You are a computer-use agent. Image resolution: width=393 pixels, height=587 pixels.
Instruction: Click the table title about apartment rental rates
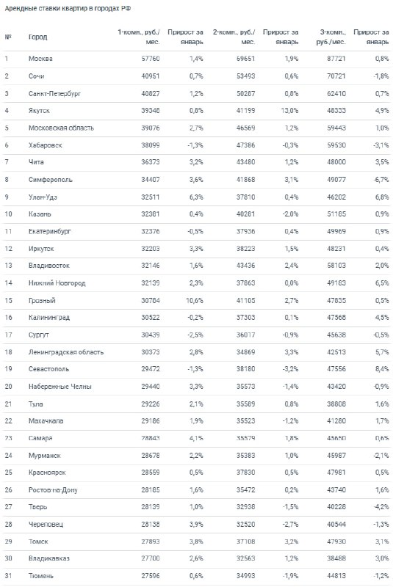click(x=68, y=8)
